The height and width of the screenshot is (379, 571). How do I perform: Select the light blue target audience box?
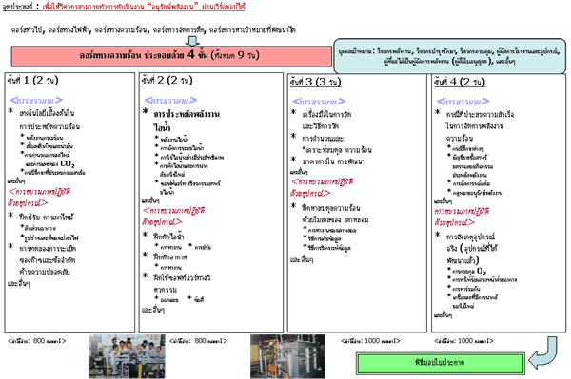(449, 56)
